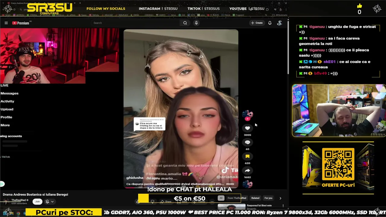
Task: Click the OFERTE PC-uri QR code
Action: pos(338,164)
